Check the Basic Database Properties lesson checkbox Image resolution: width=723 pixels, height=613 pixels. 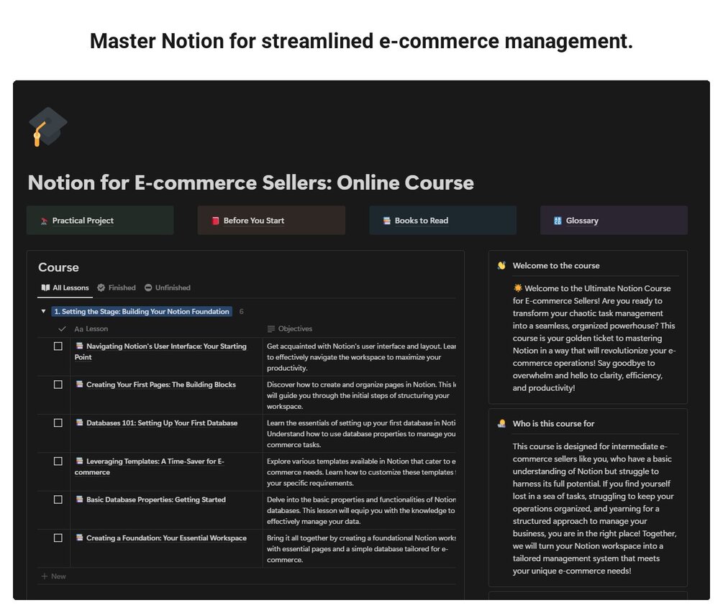pyautogui.click(x=58, y=499)
